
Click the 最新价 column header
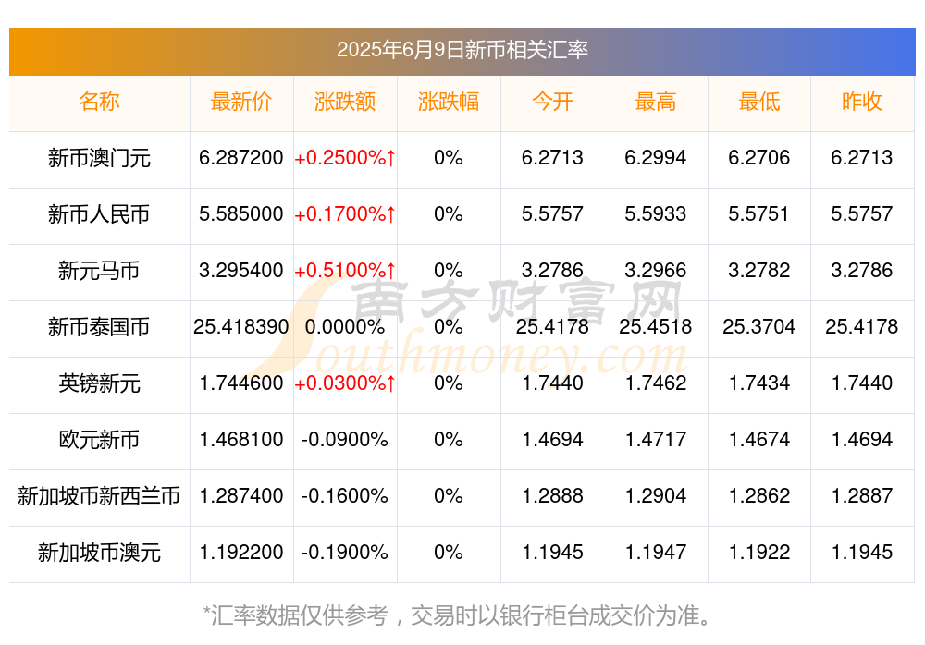click(240, 102)
